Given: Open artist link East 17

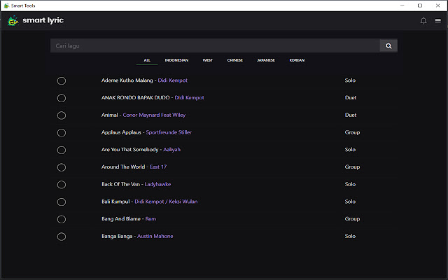Looking at the screenshot, I should 158,167.
